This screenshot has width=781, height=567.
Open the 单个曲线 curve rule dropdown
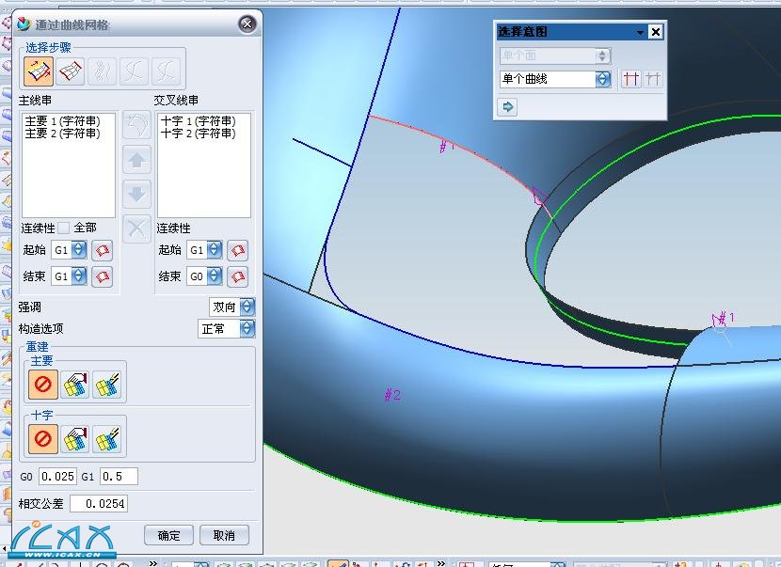point(602,80)
